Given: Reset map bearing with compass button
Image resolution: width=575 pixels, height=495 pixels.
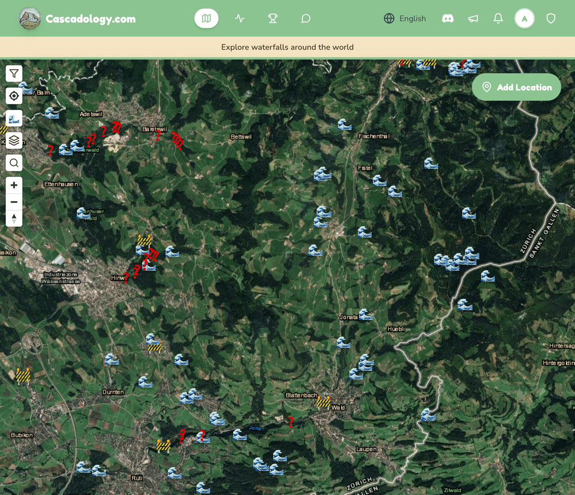Looking at the screenshot, I should point(14,218).
